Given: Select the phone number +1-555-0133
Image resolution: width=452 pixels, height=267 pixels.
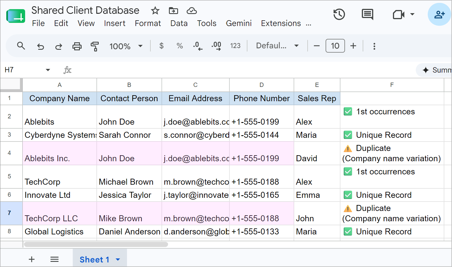Looking at the screenshot, I should 262,232.
